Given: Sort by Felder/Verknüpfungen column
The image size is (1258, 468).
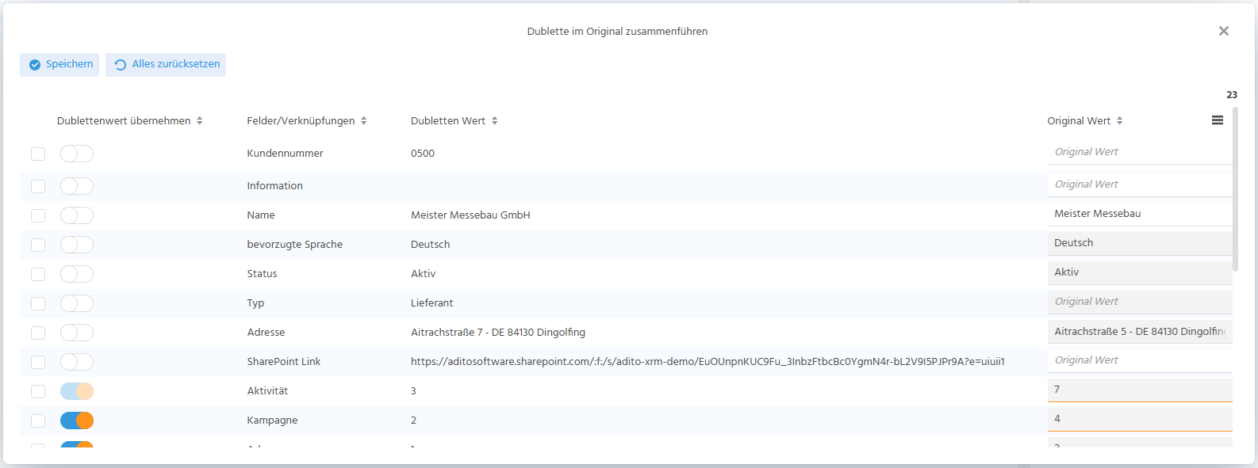Looking at the screenshot, I should 306,121.
